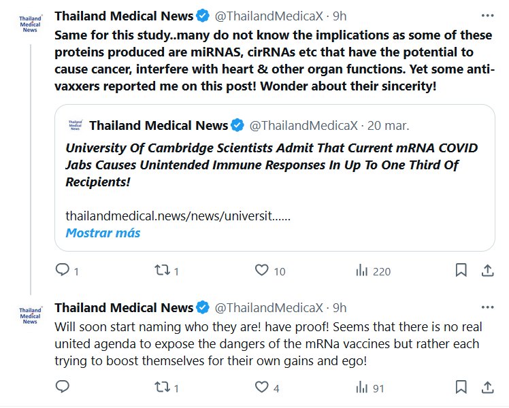This screenshot has height=408, width=509.
Task: Click 'Mostrar más' to expand quoted tweet
Action: [x=103, y=233]
